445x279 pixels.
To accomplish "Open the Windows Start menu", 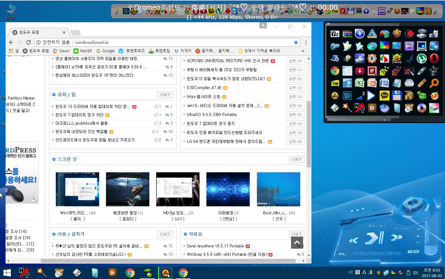I will [7, 273].
